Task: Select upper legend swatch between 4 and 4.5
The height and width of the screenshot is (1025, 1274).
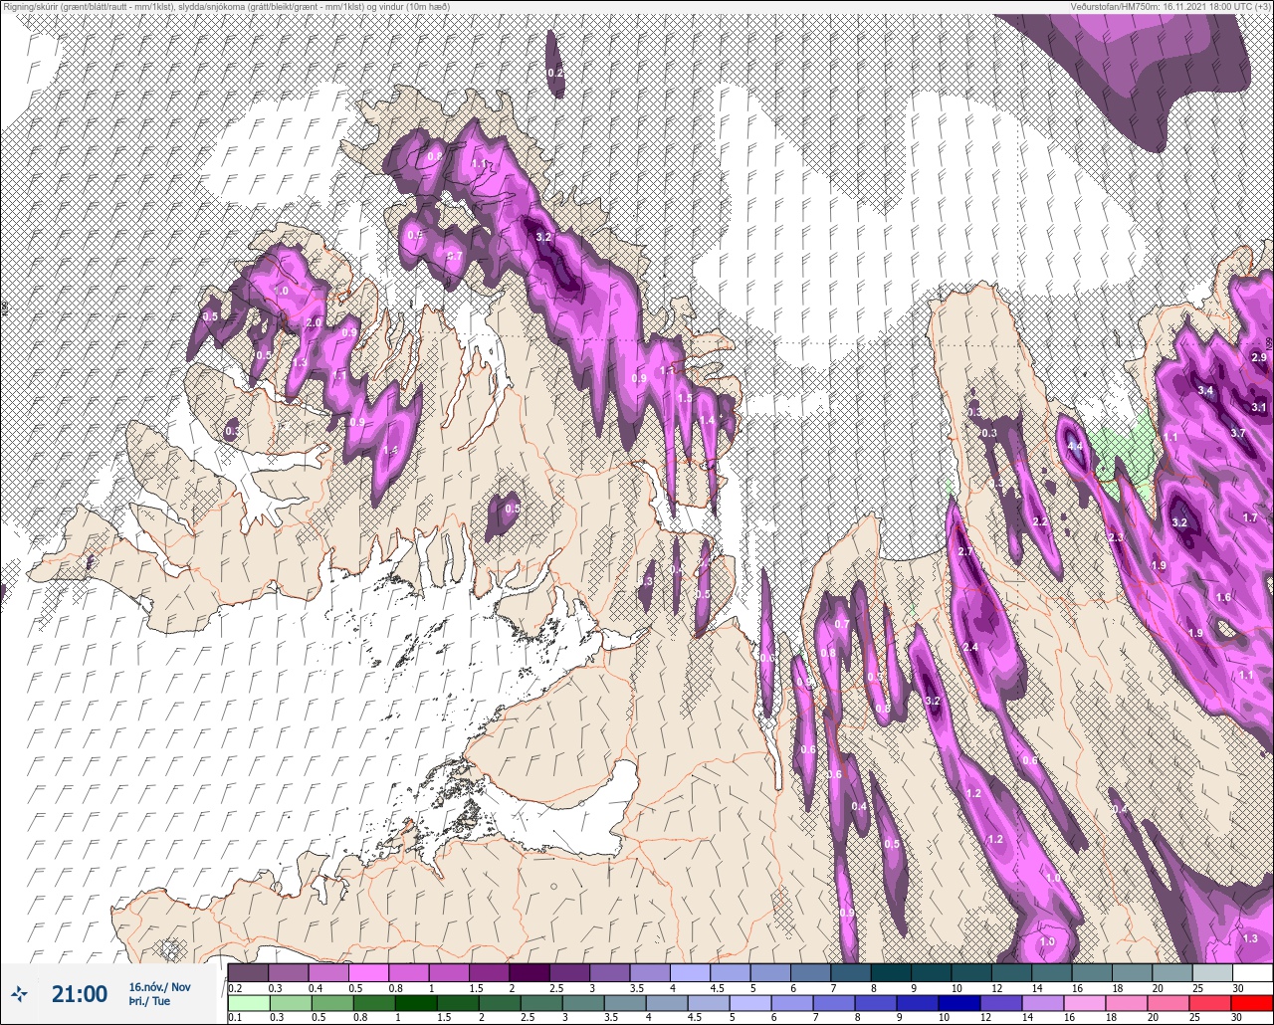Action: 690,972
